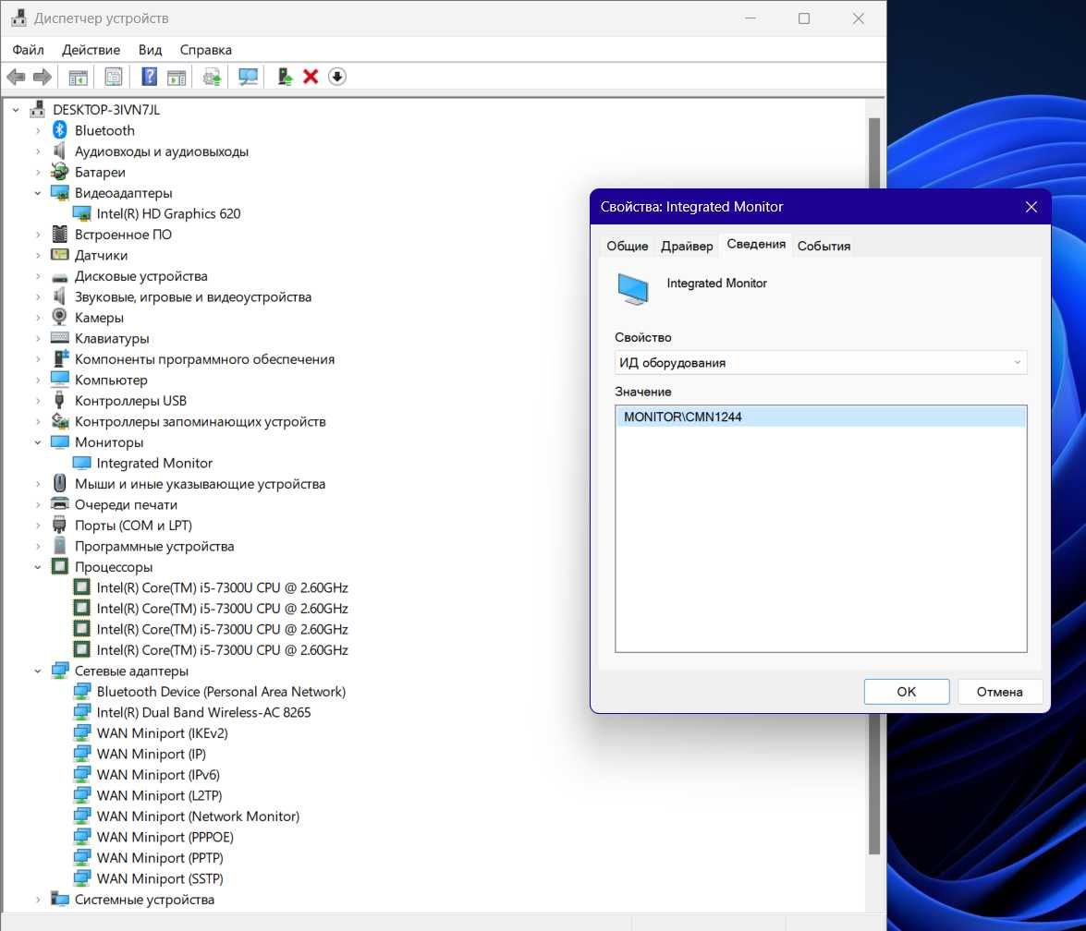This screenshot has width=1086, height=931.
Task: Click the Update driver toolbar icon
Action: coord(285,77)
